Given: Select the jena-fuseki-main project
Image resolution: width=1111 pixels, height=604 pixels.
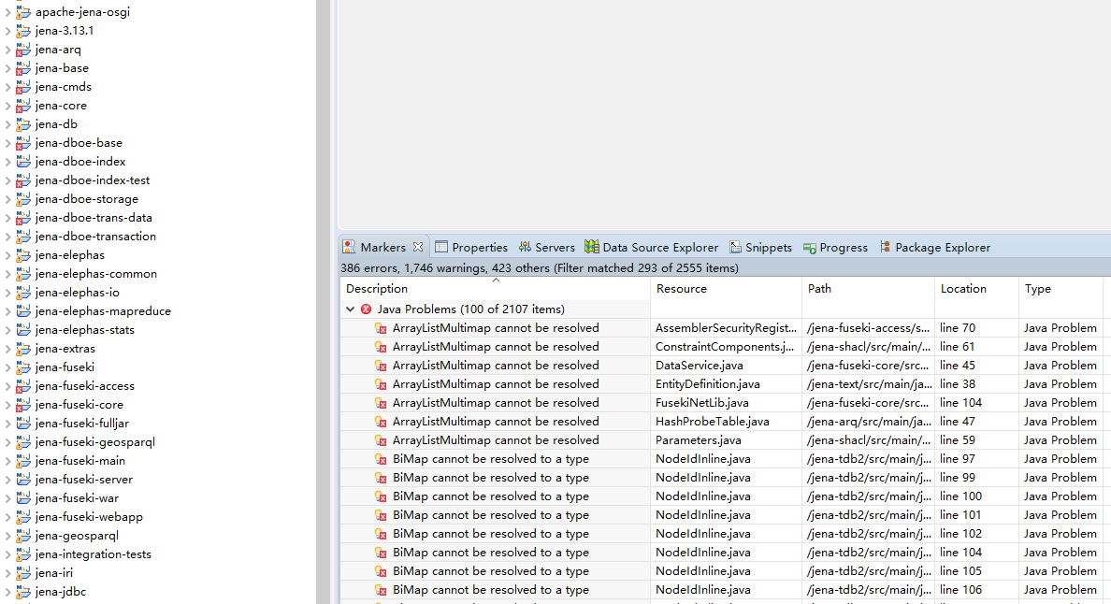Looking at the screenshot, I should (x=80, y=461).
